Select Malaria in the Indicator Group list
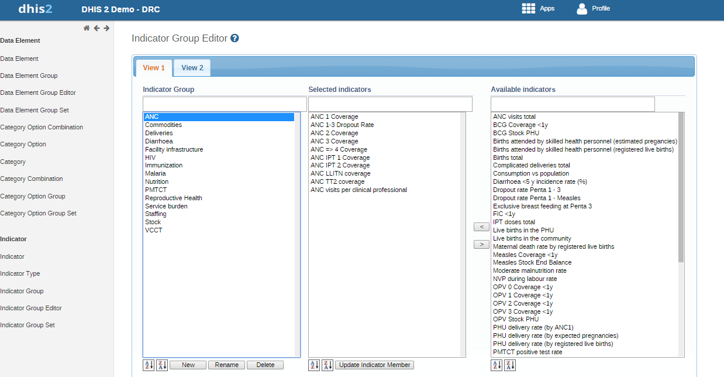Viewport: 724px width, 377px height. pyautogui.click(x=156, y=174)
